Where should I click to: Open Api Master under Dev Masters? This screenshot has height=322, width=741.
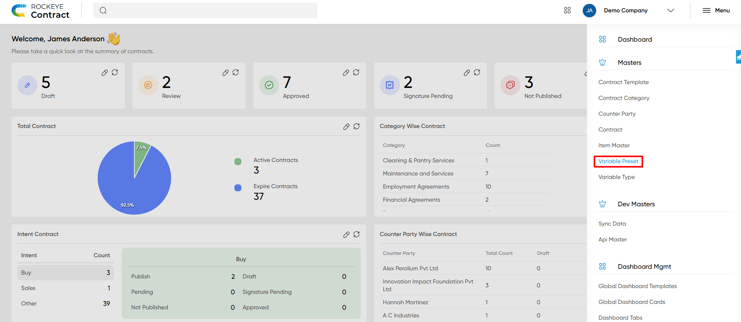[x=612, y=239]
